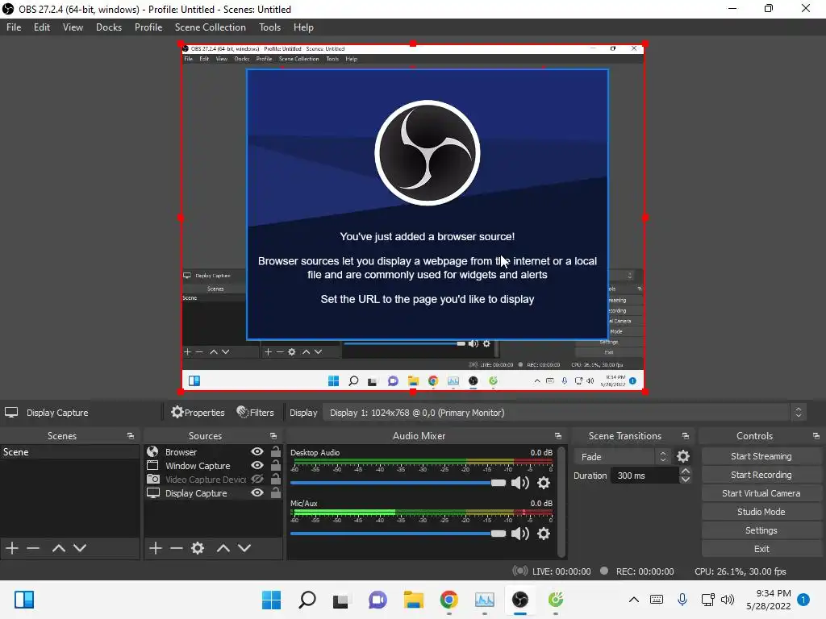826x619 pixels.
Task: Mute Mic/Aux speaker icon
Action: coord(520,534)
